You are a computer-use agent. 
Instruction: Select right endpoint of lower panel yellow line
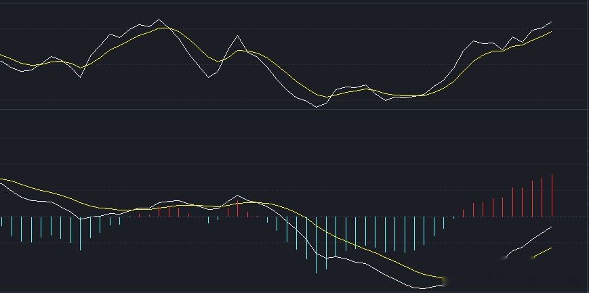point(552,248)
